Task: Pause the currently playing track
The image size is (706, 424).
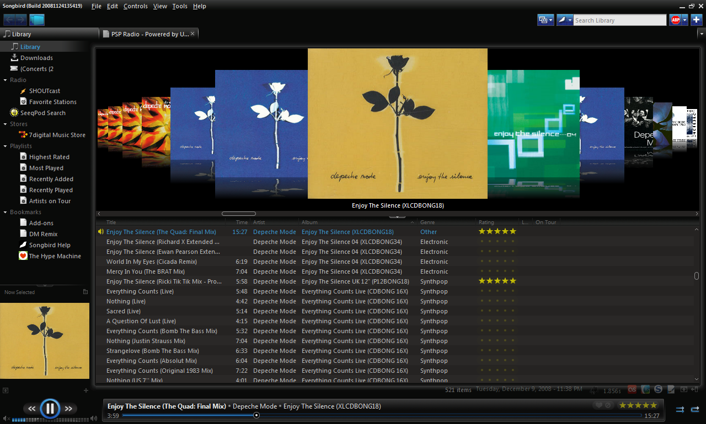Action: (50, 408)
